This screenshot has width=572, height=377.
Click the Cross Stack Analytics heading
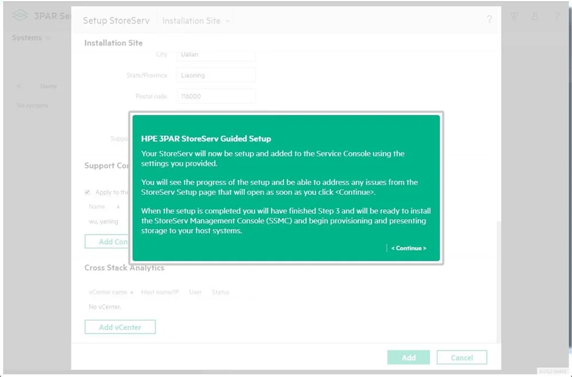124,268
